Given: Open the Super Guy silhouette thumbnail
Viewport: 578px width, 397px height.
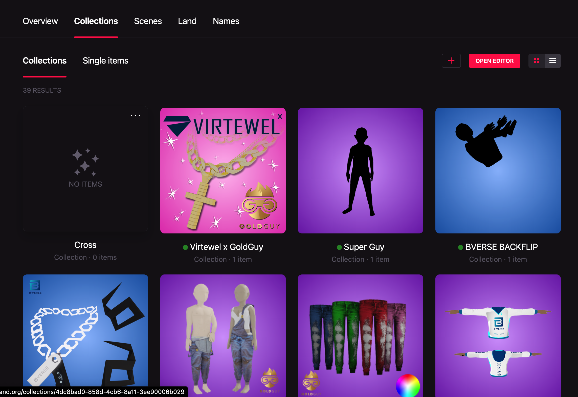Looking at the screenshot, I should [360, 170].
